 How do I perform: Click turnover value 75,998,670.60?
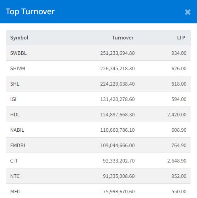119,192
